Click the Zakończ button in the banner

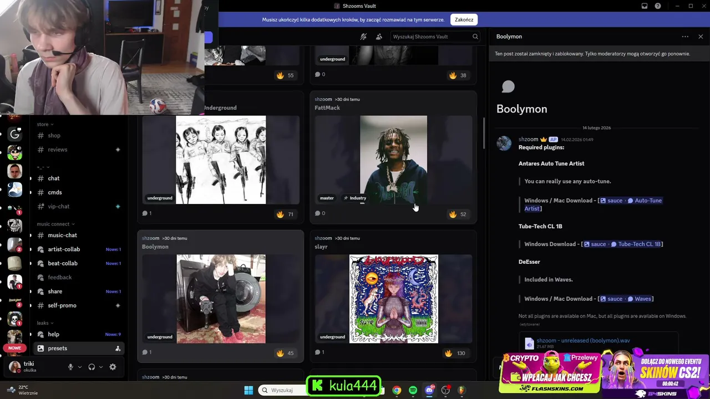(x=464, y=20)
